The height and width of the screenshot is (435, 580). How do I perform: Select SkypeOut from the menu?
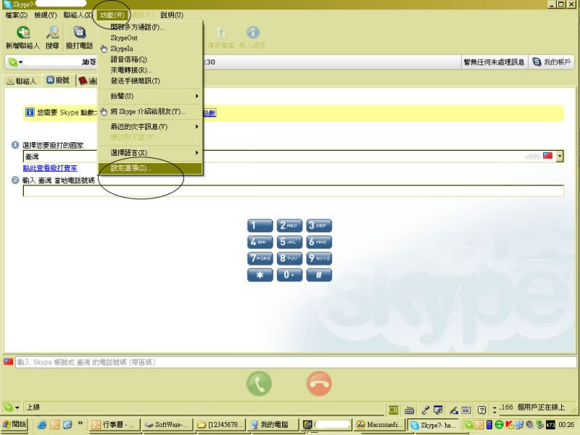coord(150,38)
